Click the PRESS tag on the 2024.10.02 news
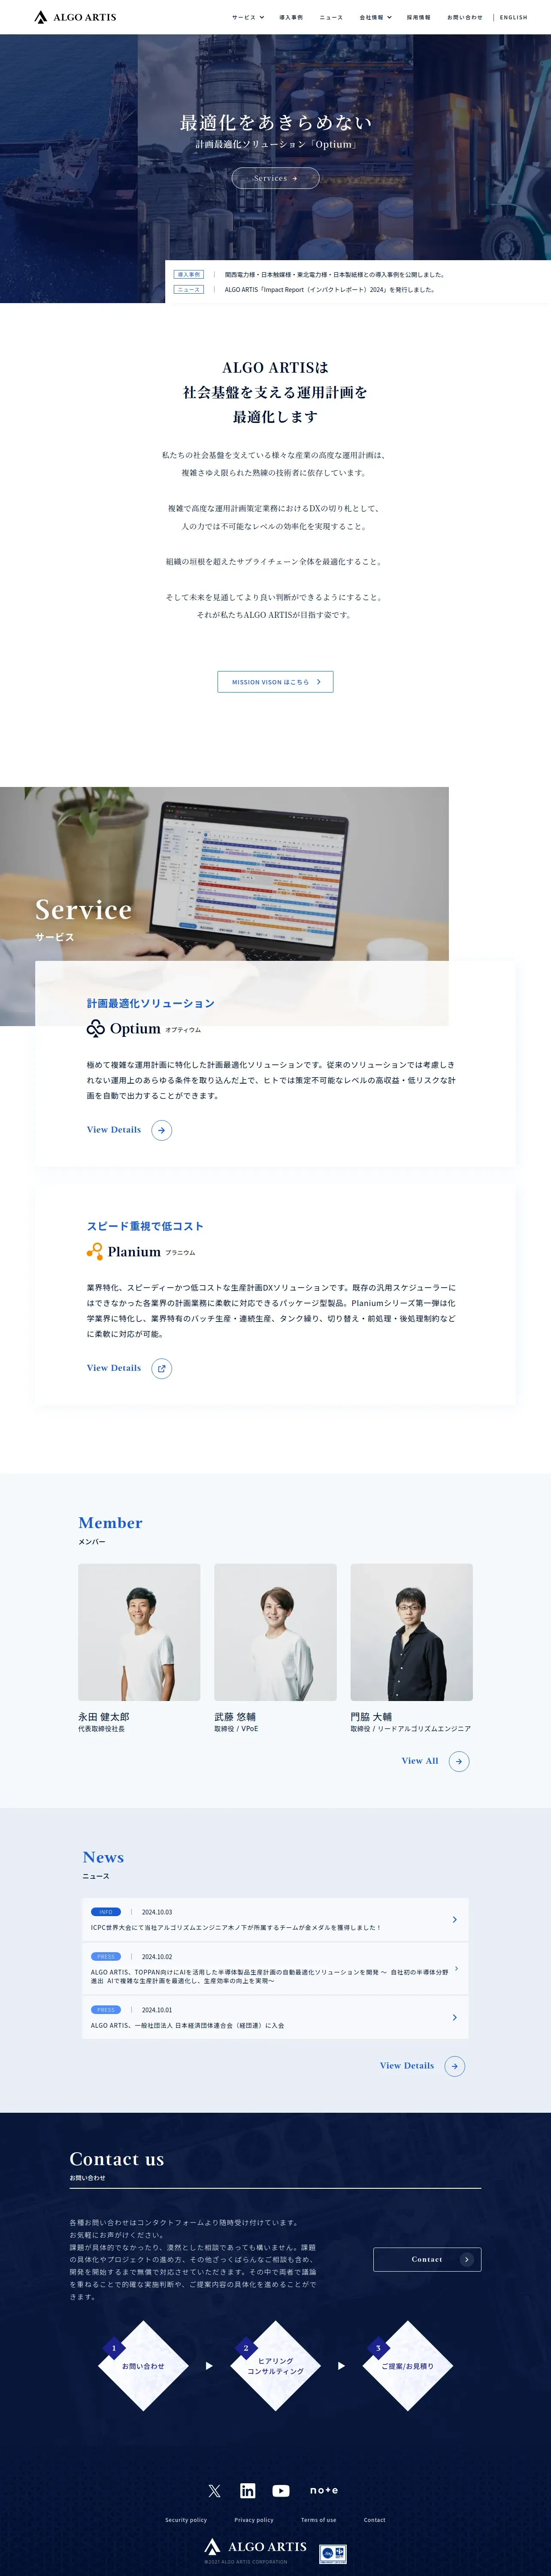Image resolution: width=551 pixels, height=2576 pixels. 106,1956
